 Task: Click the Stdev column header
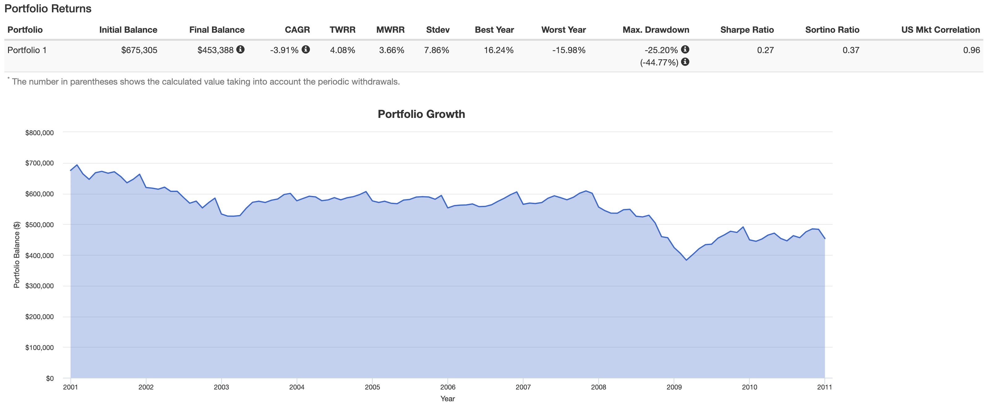pos(438,30)
